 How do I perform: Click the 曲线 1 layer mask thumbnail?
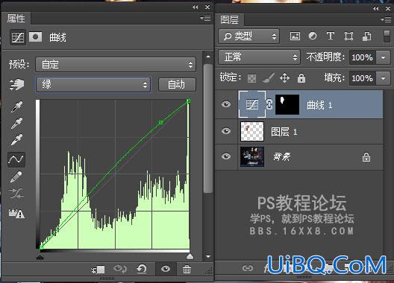[x=287, y=104]
